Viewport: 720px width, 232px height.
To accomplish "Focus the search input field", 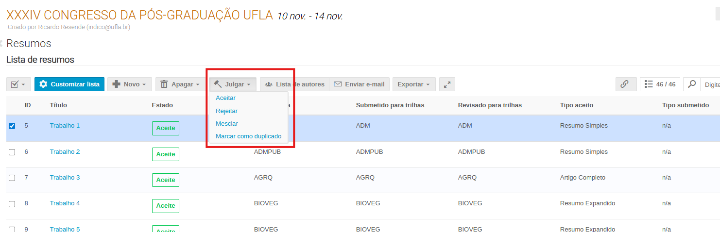I will point(710,84).
